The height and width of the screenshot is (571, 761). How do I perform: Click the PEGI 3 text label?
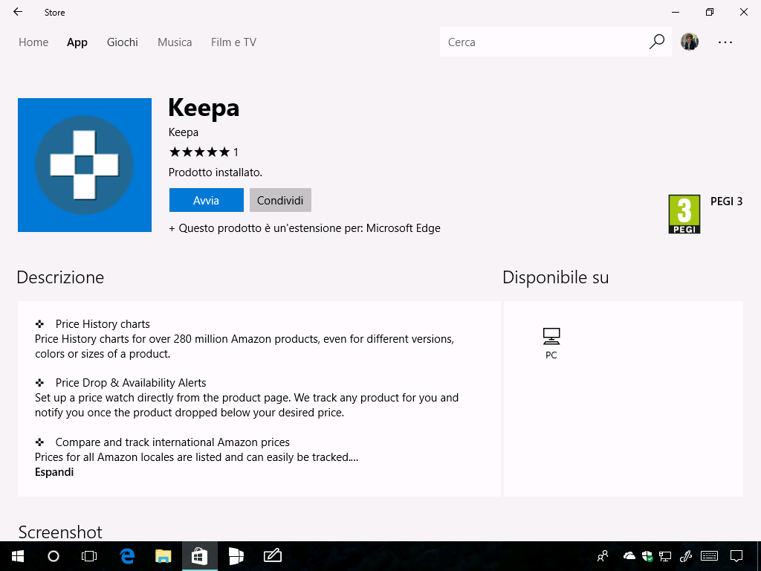point(726,201)
